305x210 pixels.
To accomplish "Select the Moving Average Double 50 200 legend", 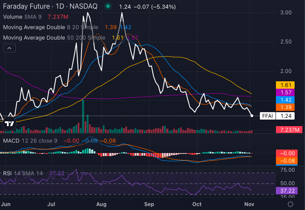I will [54, 37].
